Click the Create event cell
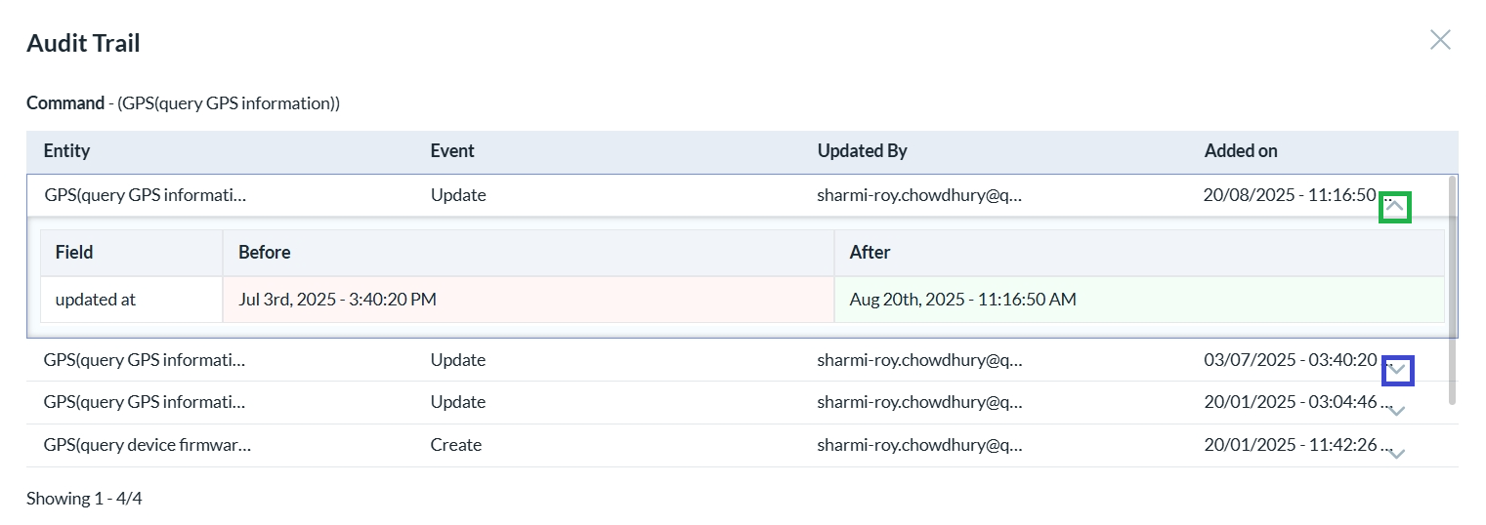 click(455, 445)
